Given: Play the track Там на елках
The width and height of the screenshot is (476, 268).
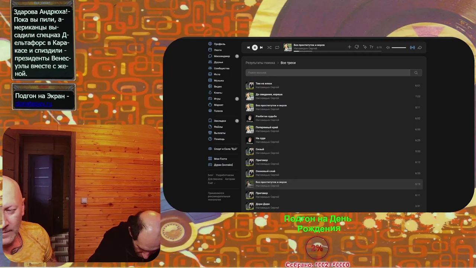Looking at the screenshot, I should [334, 86].
